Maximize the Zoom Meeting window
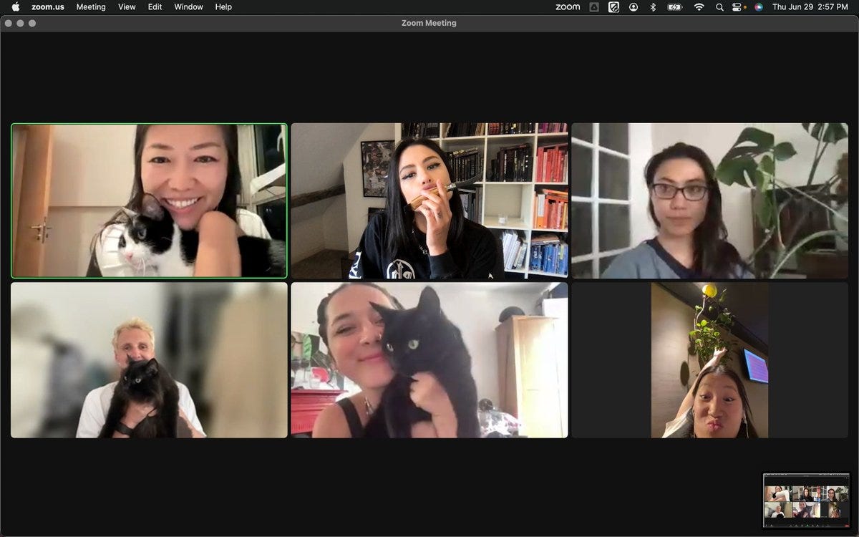 31,23
